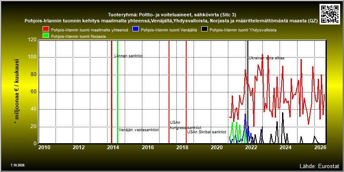
Task: Click the date stamp 7.10.2026
Action: [x=17, y=165]
